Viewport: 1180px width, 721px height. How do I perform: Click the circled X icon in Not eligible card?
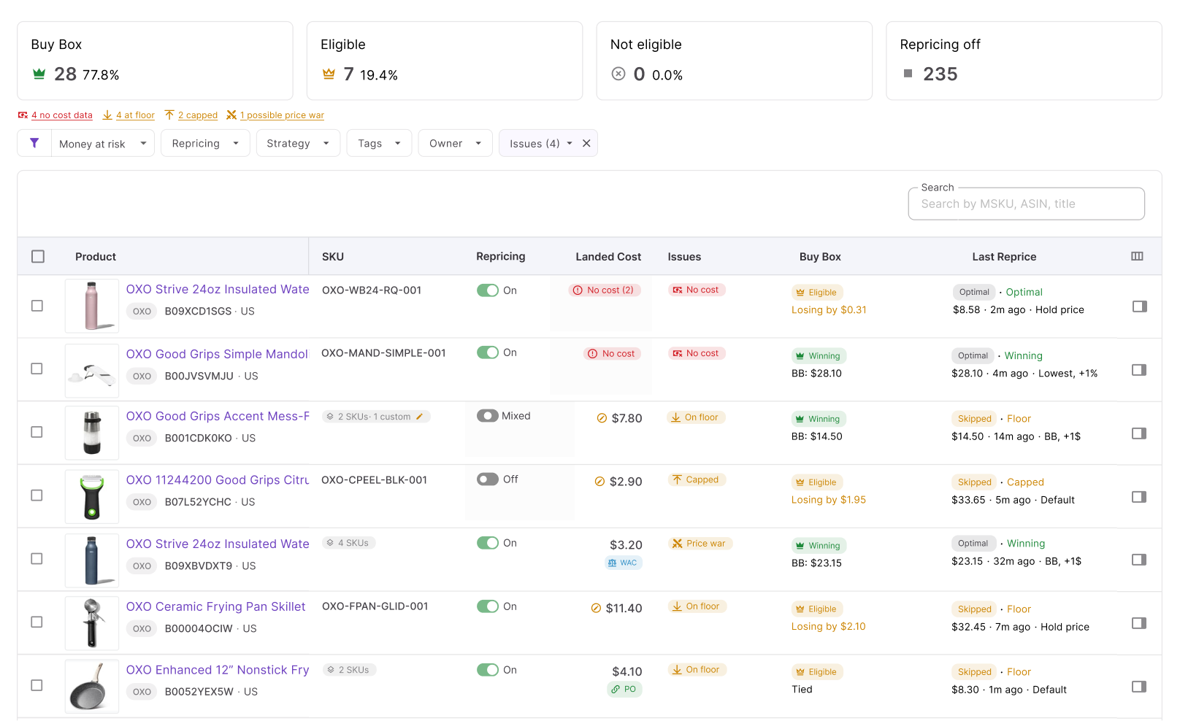pos(618,74)
